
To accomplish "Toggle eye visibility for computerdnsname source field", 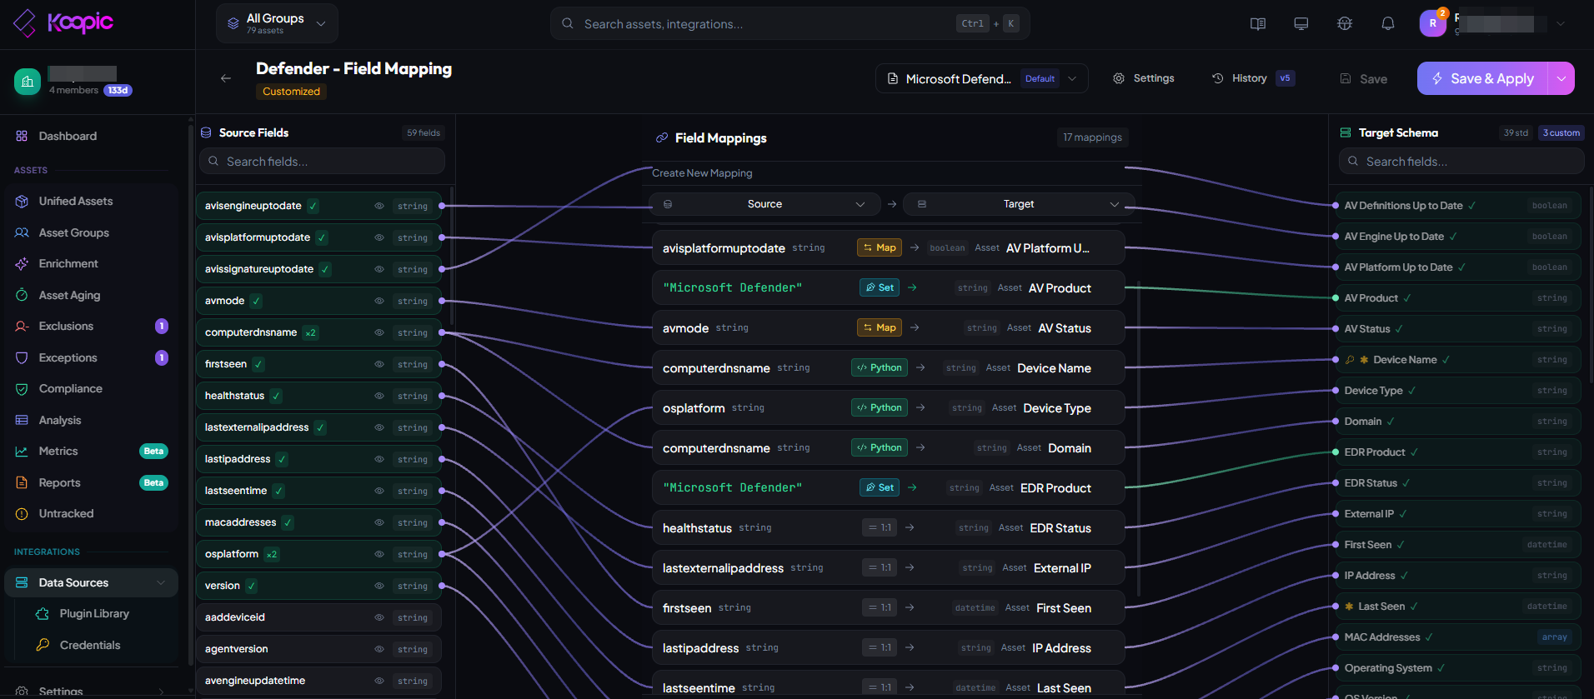I will [379, 332].
